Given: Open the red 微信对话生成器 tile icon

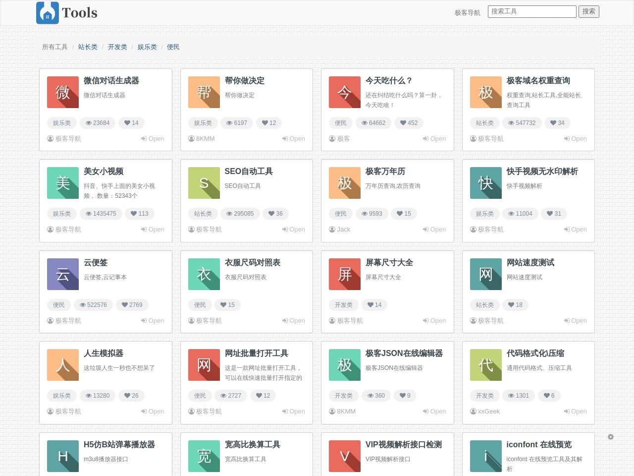Looking at the screenshot, I should (x=63, y=92).
